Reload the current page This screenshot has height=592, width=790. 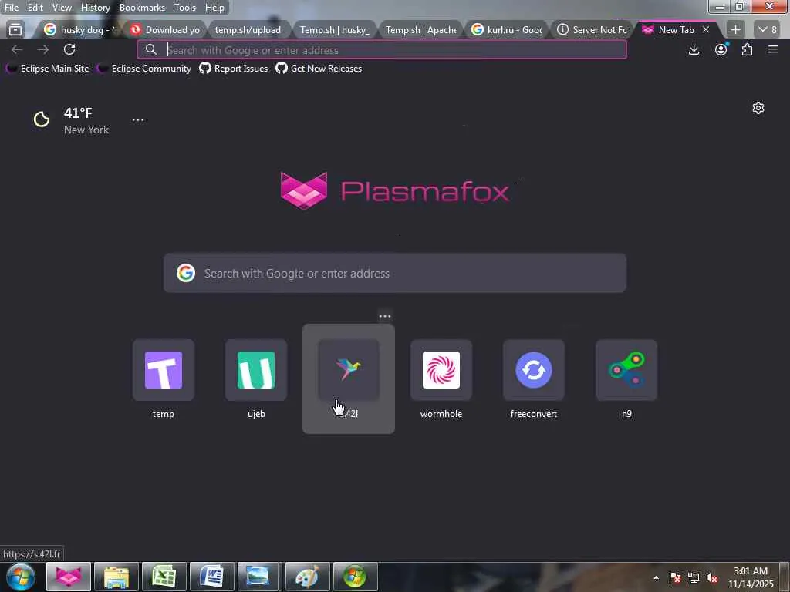point(69,49)
